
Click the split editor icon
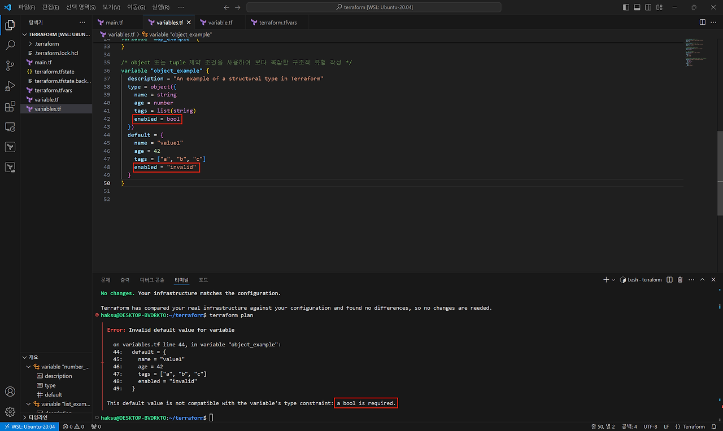[702, 22]
